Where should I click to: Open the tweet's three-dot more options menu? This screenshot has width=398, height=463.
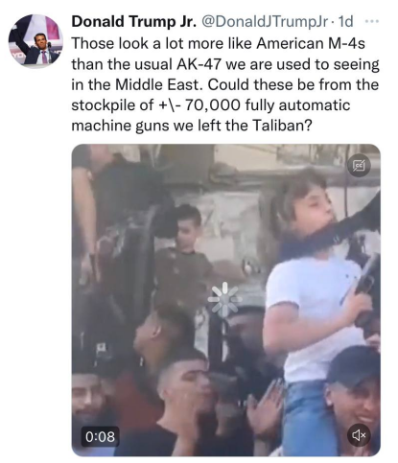pos(372,22)
